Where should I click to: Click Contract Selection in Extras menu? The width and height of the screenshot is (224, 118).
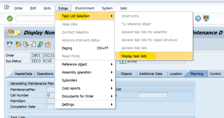tap(85, 32)
